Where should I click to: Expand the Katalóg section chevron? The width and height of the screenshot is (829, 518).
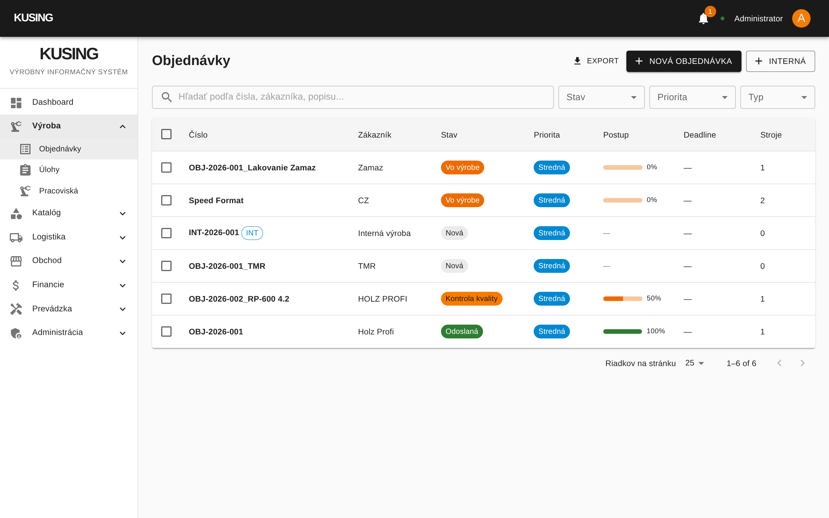pos(123,214)
